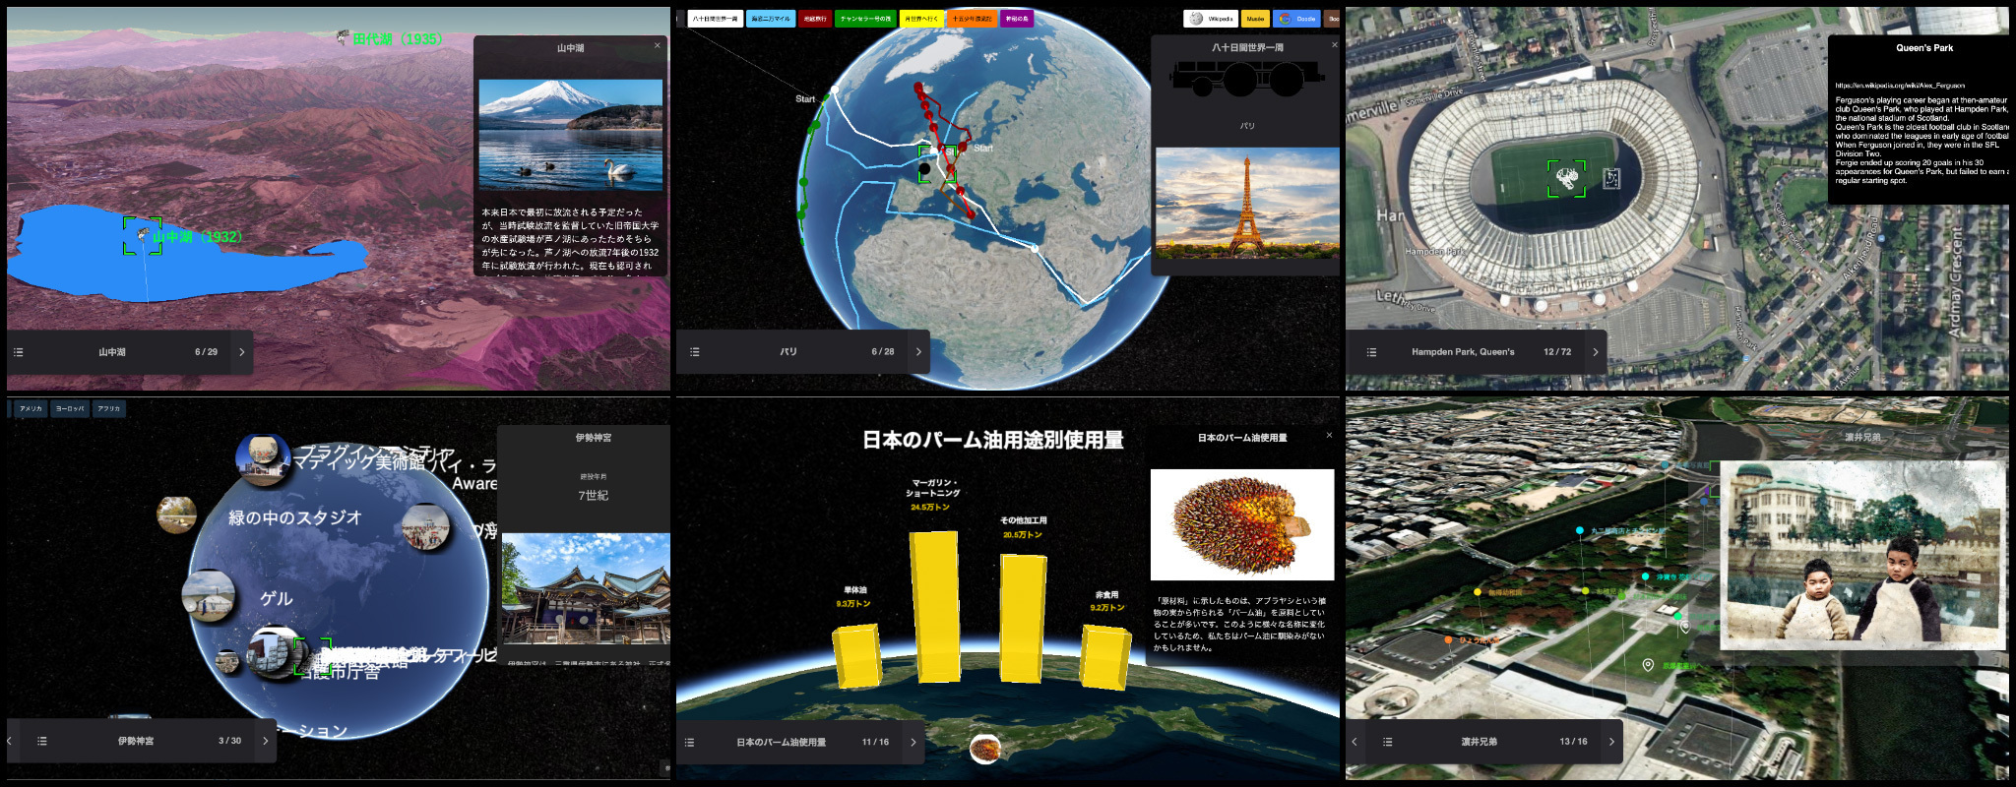Select the 6 / 29 slide counter
2016x787 pixels.
206,352
